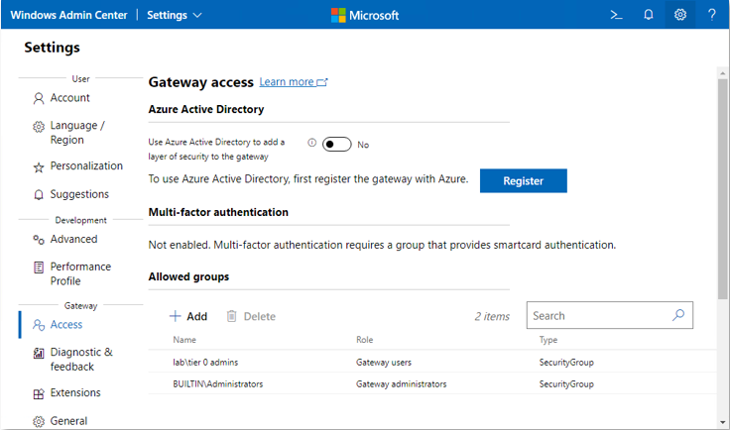Toggle the Azure Active Directory switch

336,144
